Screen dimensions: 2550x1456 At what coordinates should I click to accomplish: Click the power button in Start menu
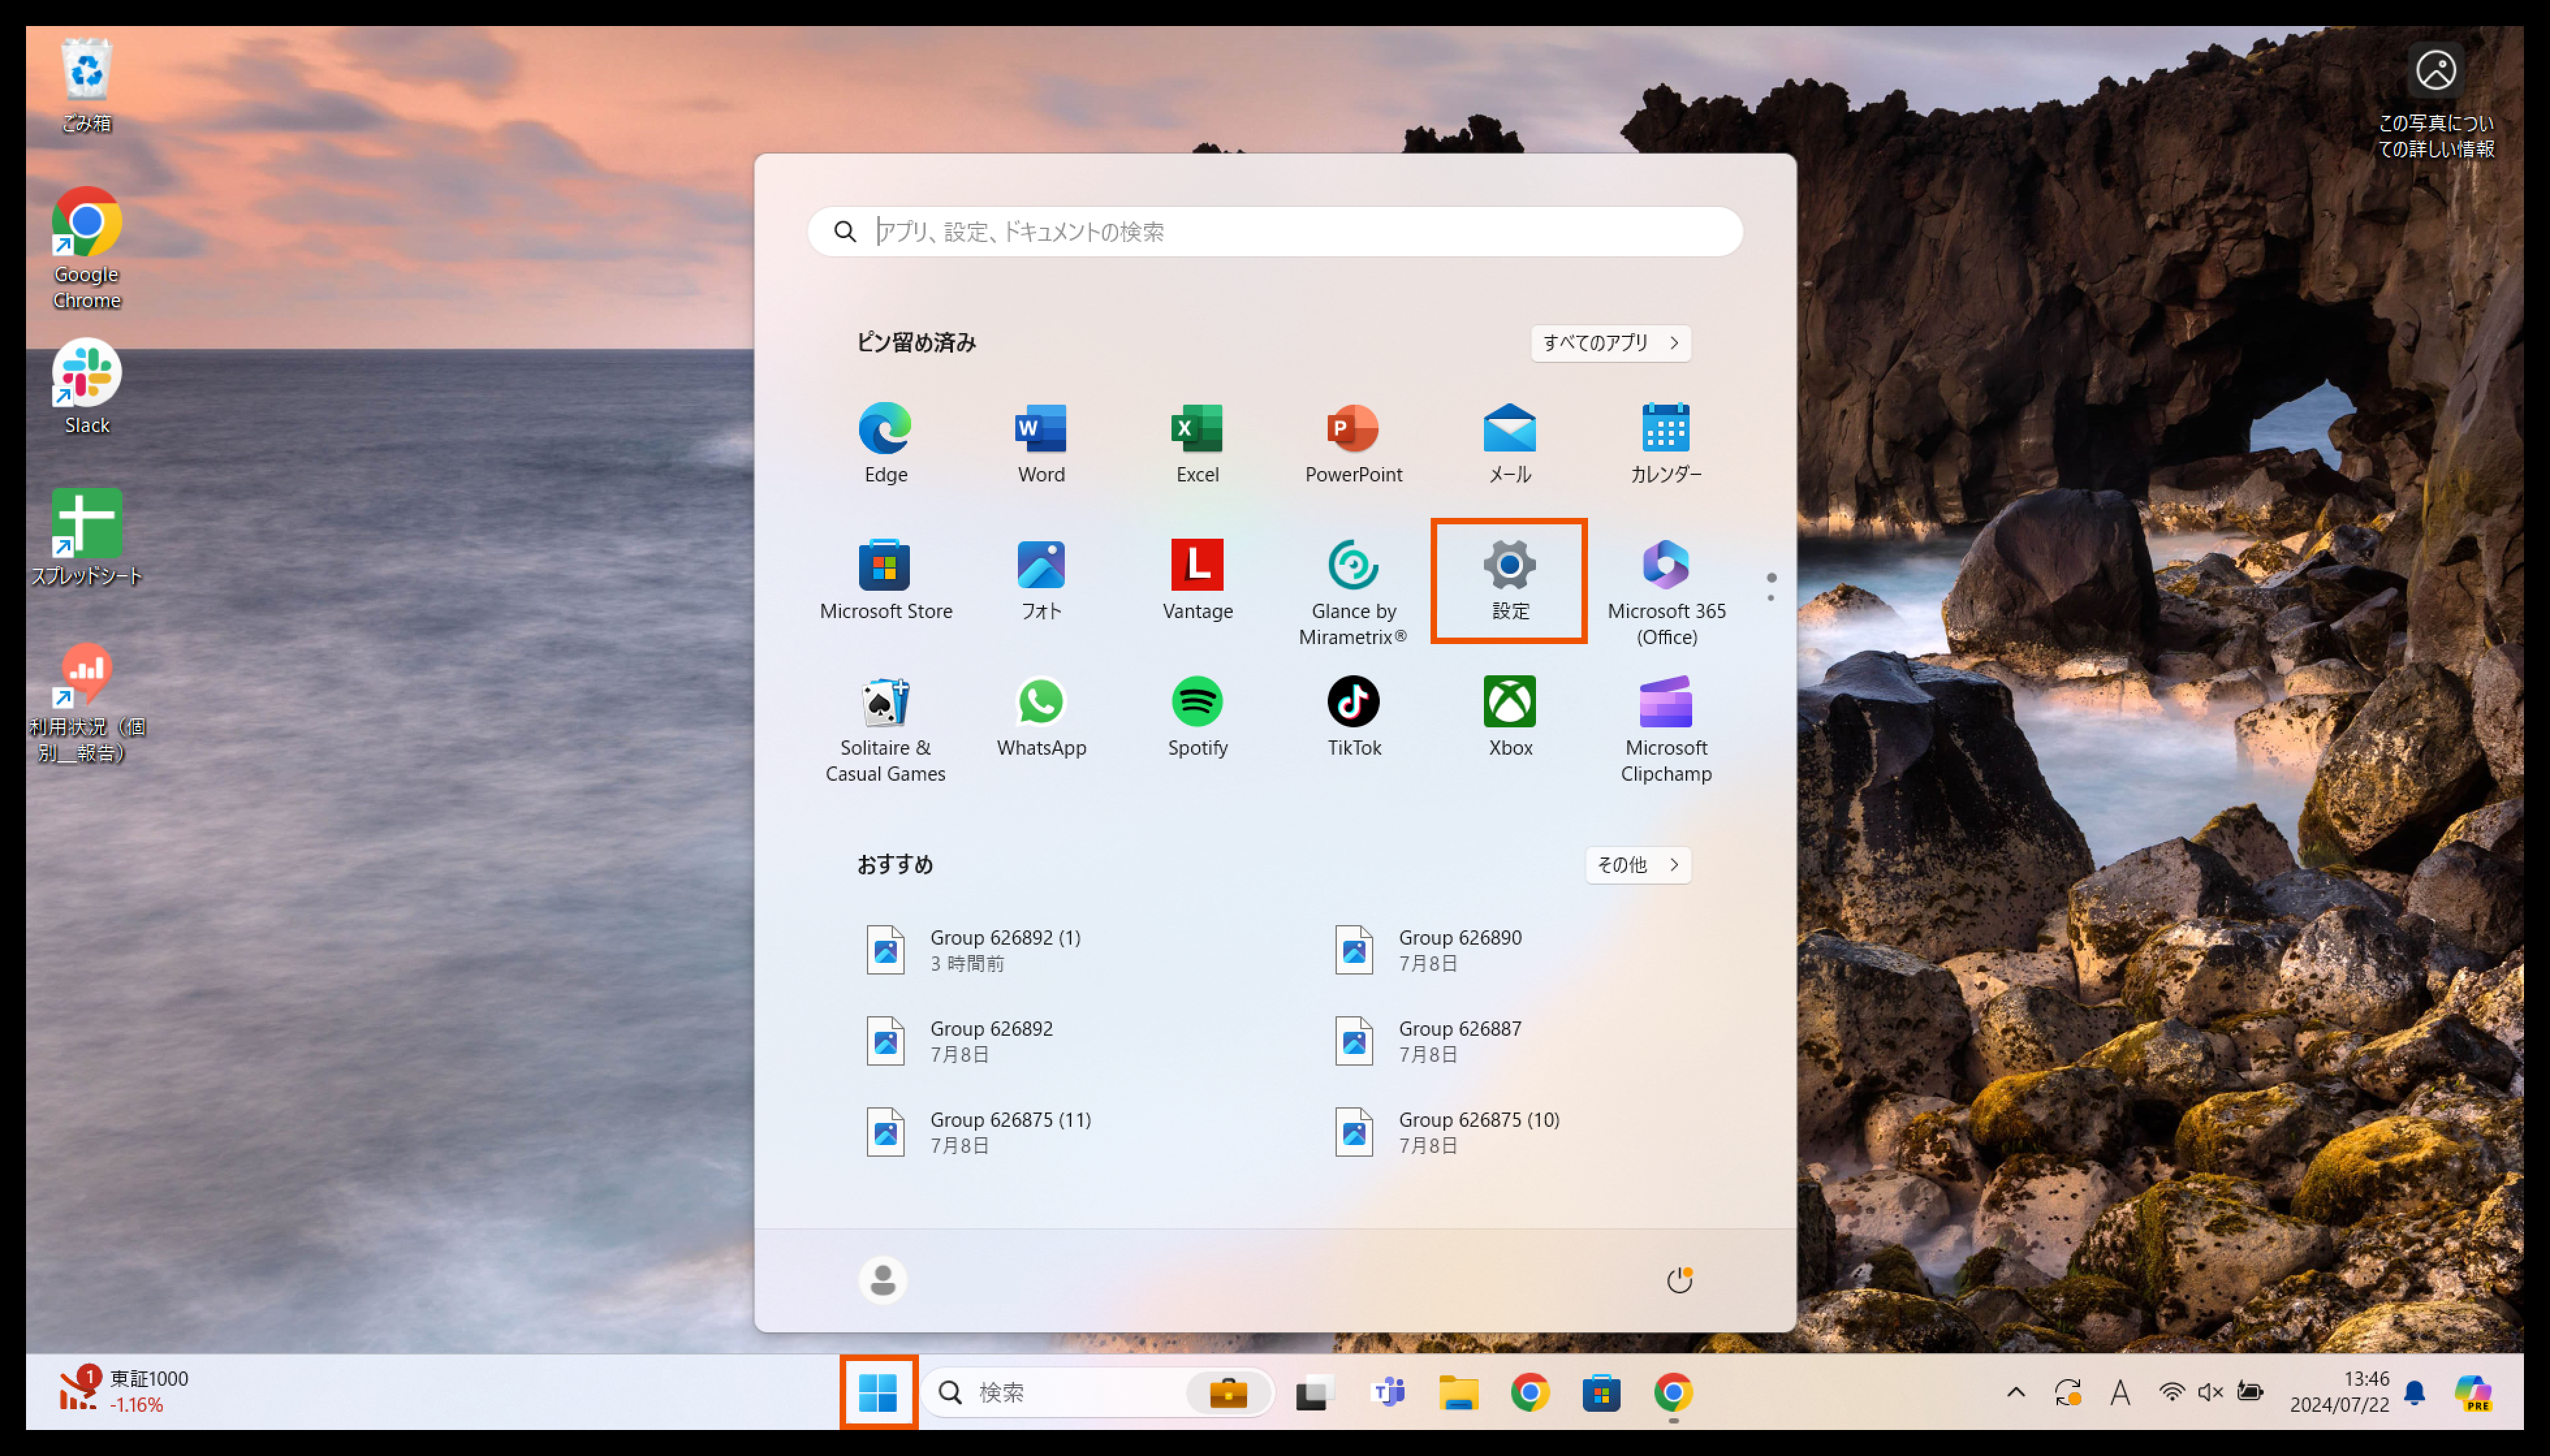tap(1679, 1280)
